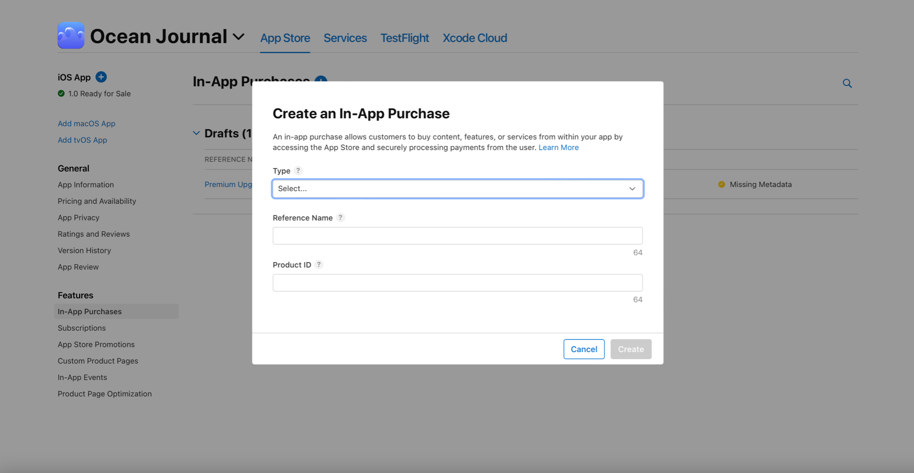The width and height of the screenshot is (914, 473).
Task: Open the Type selection dropdown
Action: [x=457, y=188]
